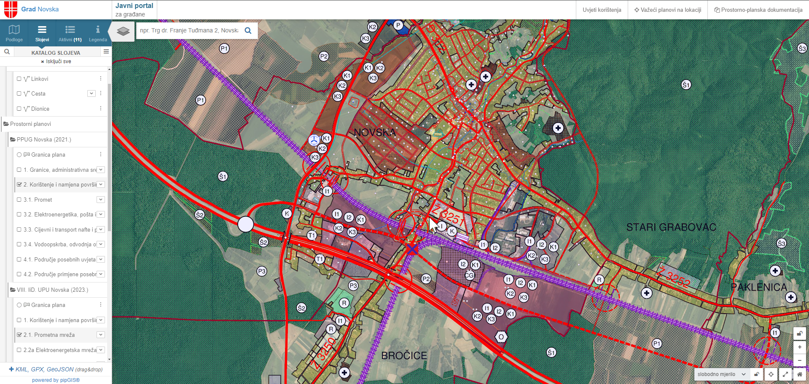Zoom out with the minus button

[799, 360]
